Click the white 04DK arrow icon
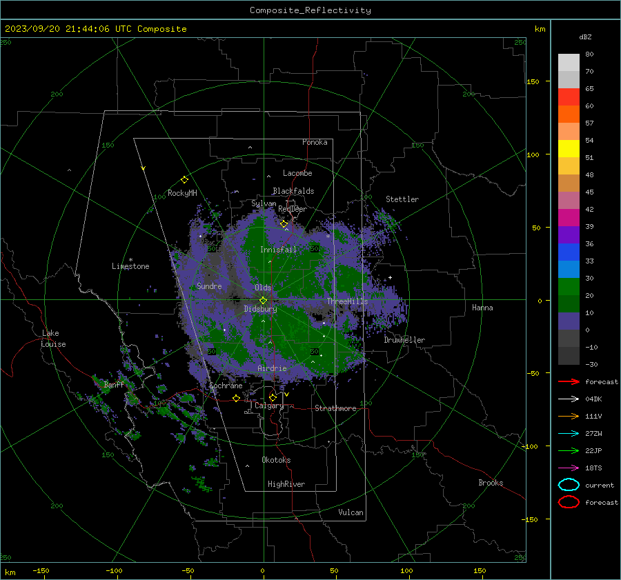Viewport: 621px width, 580px height. (569, 399)
